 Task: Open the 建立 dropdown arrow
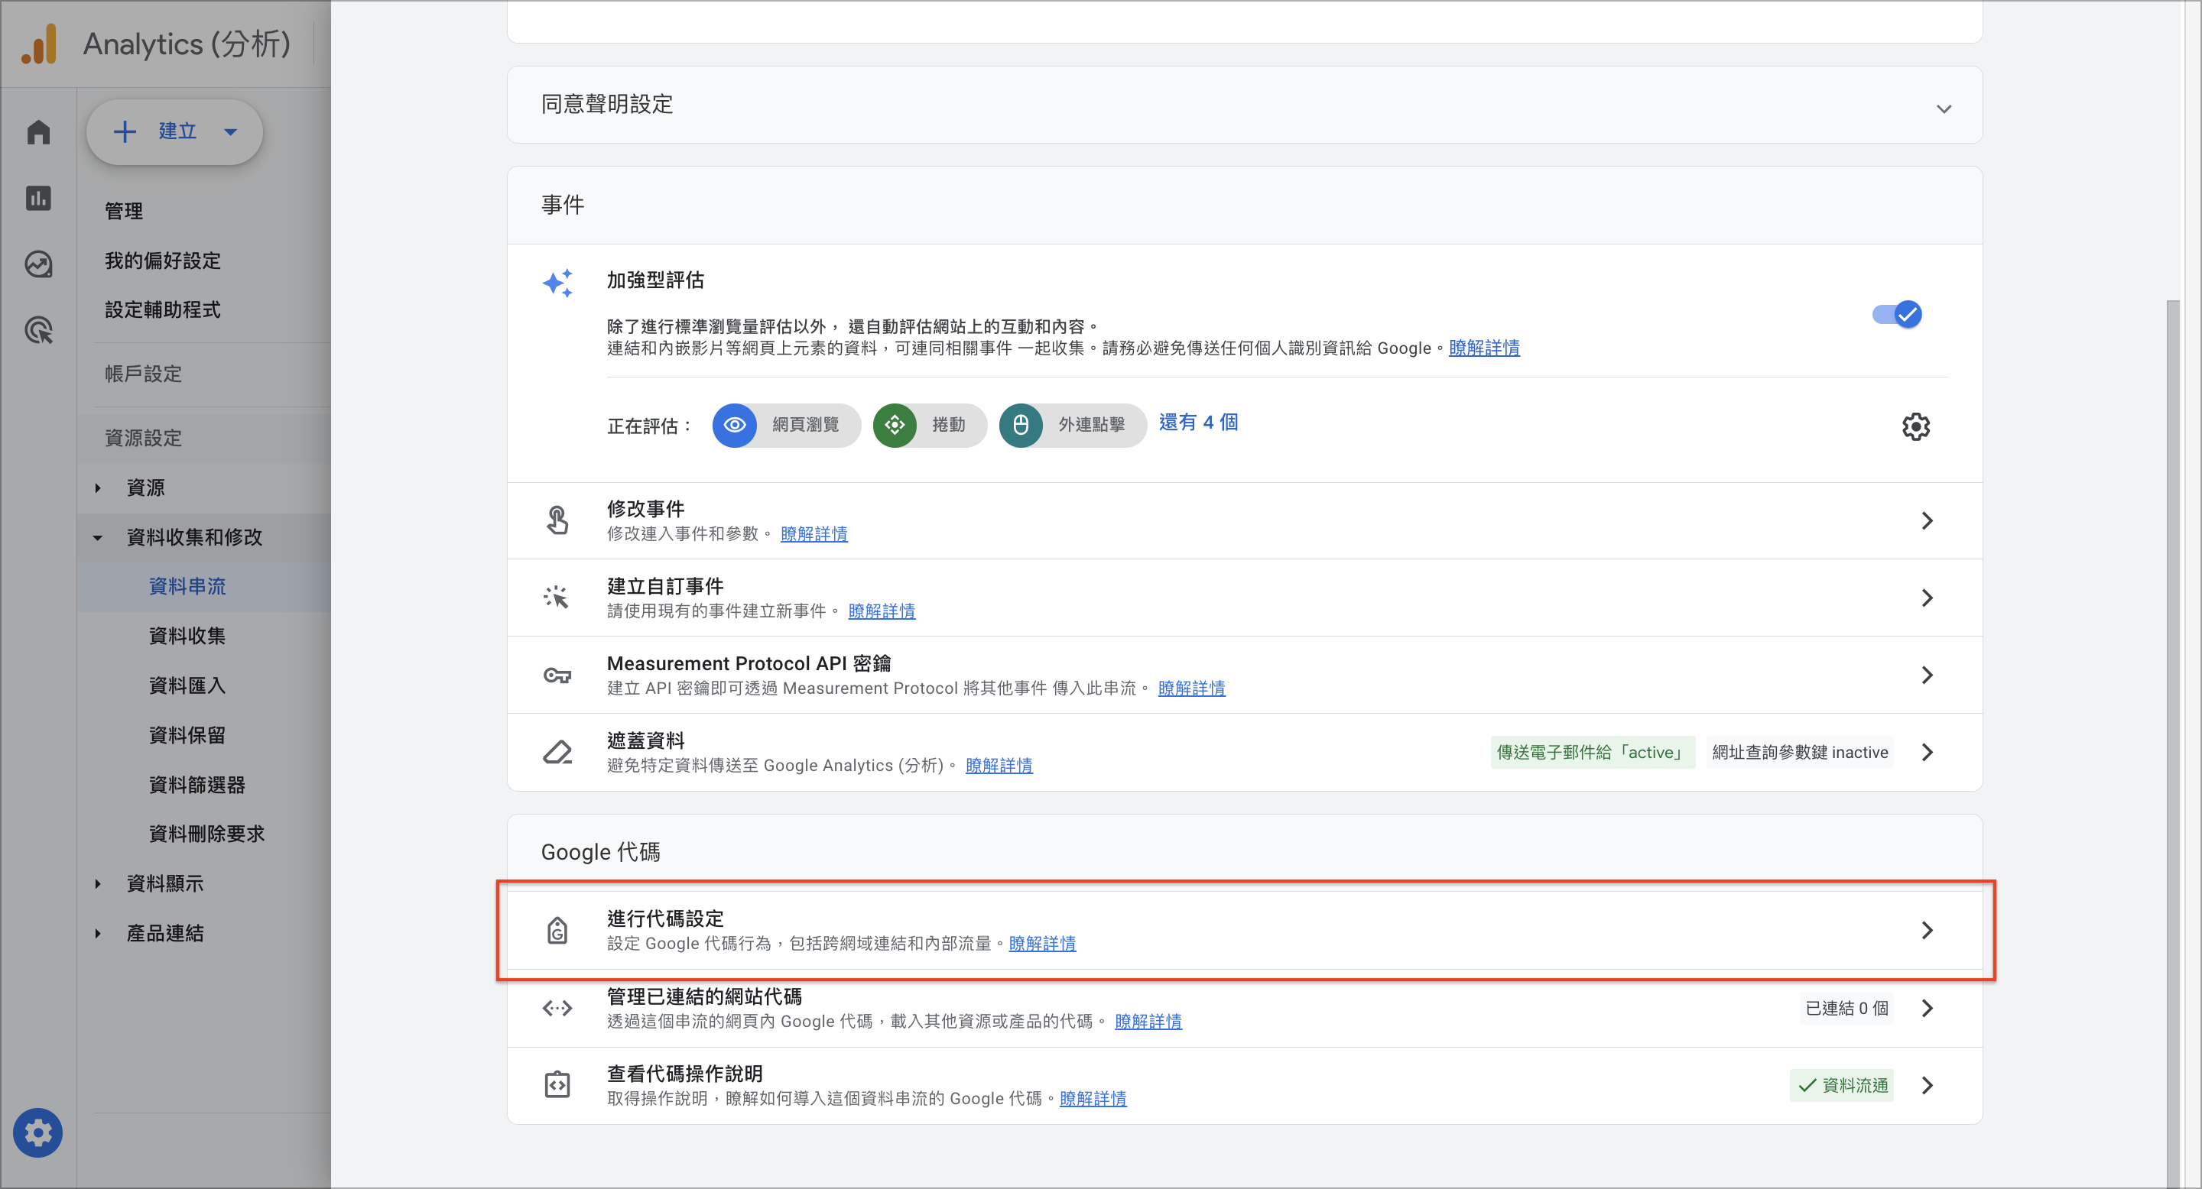(x=230, y=131)
